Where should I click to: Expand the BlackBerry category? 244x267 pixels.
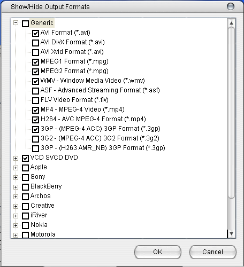click(16, 187)
